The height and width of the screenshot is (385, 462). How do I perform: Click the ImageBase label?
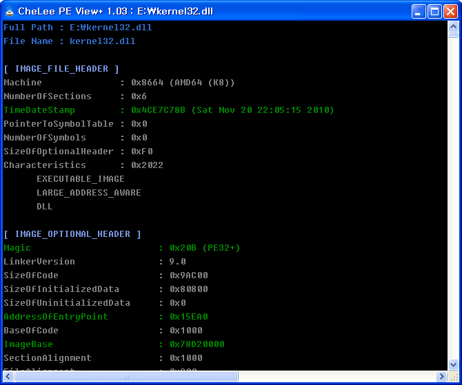click(28, 344)
